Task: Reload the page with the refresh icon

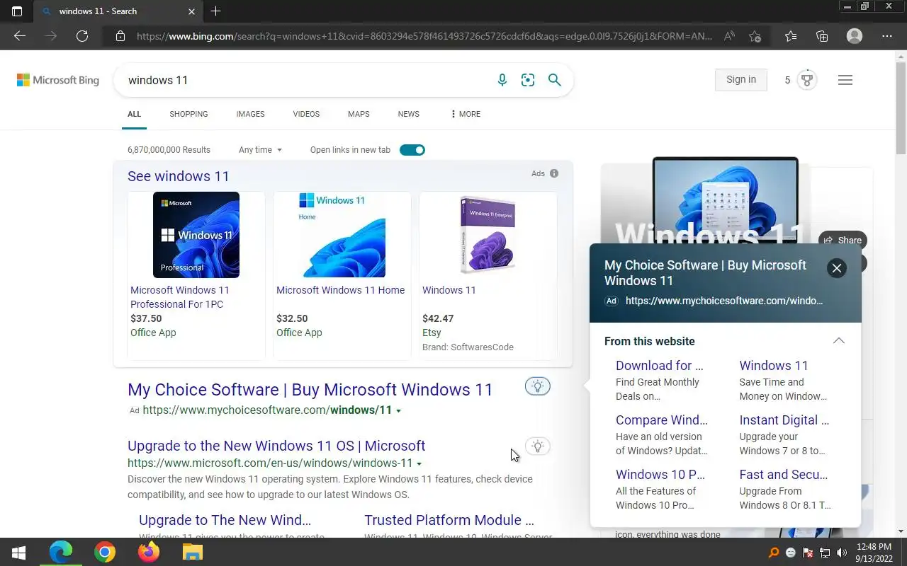Action: [82, 36]
